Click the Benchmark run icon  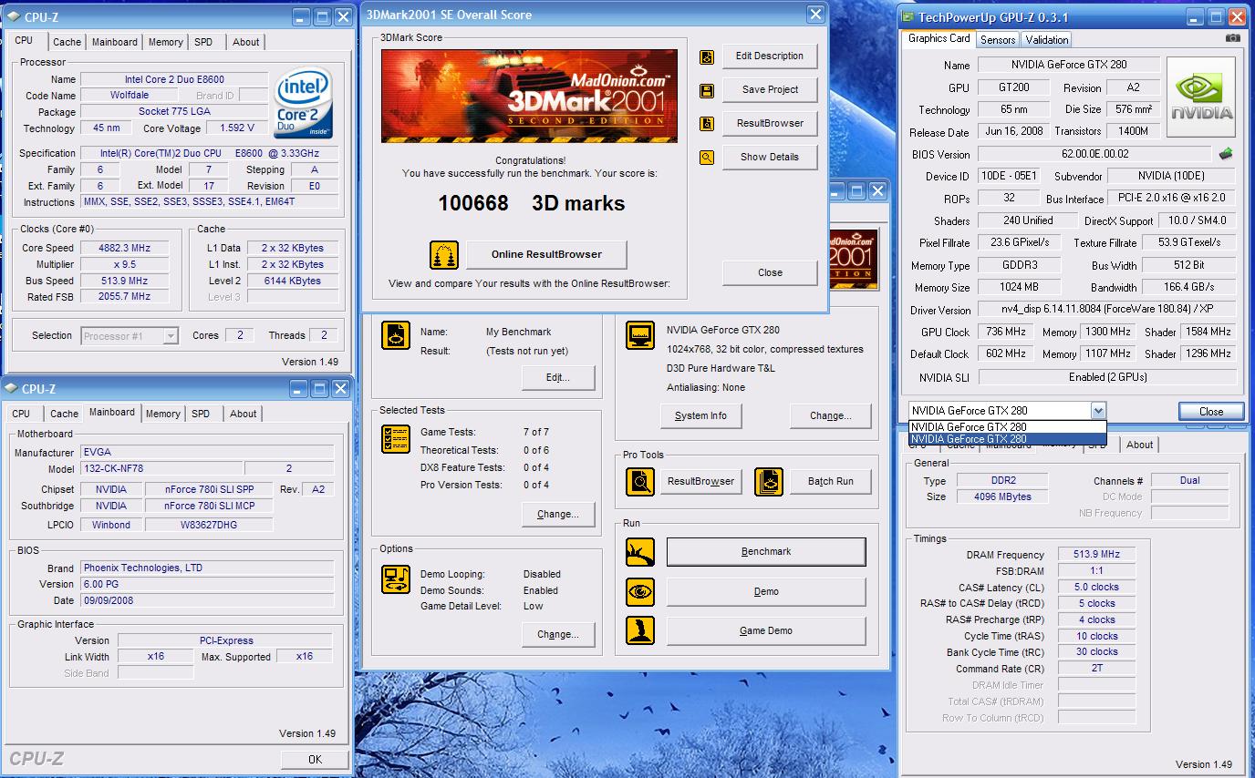pyautogui.click(x=640, y=552)
